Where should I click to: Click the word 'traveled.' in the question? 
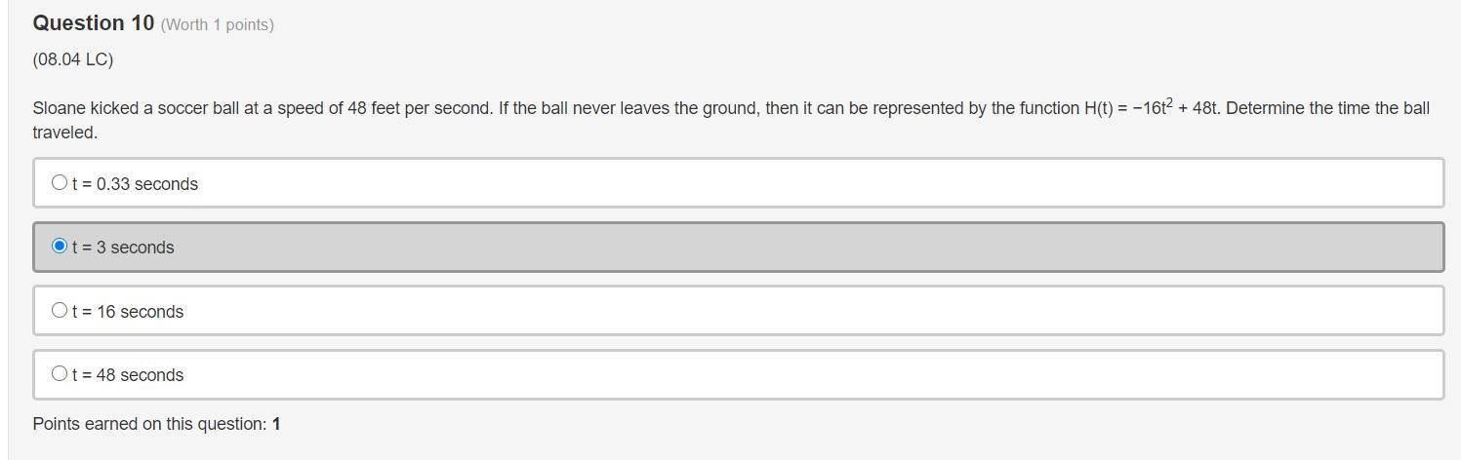[x=65, y=133]
